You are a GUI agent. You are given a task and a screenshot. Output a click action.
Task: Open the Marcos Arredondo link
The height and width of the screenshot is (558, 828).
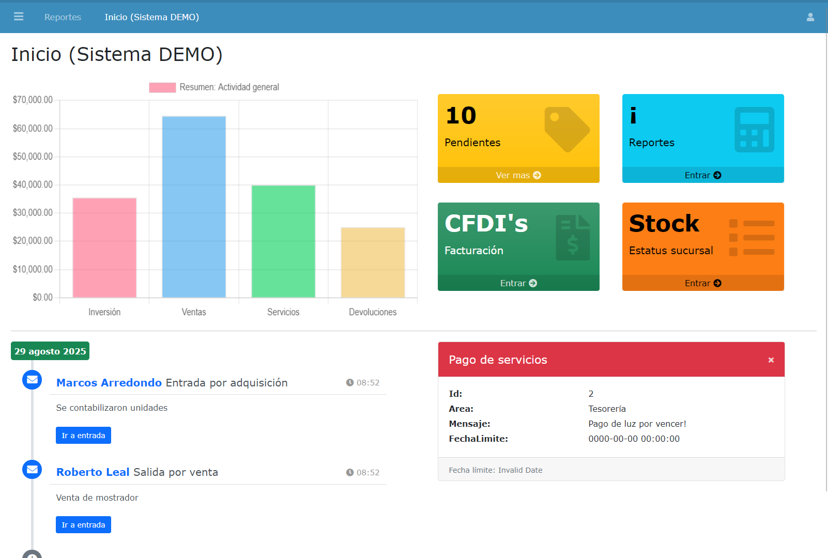coord(109,382)
